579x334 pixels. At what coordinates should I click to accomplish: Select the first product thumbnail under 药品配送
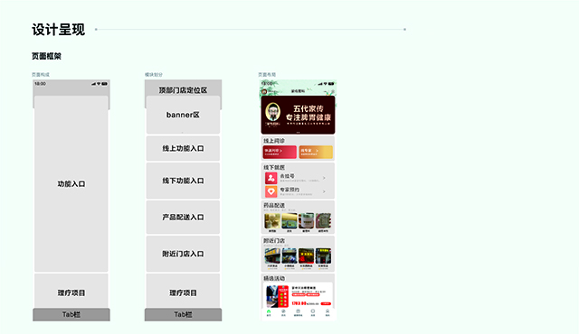(x=272, y=221)
